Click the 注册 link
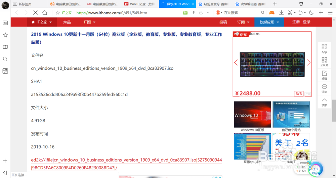Image resolution: width=336 pixels, height=178 pixels. (296, 22)
